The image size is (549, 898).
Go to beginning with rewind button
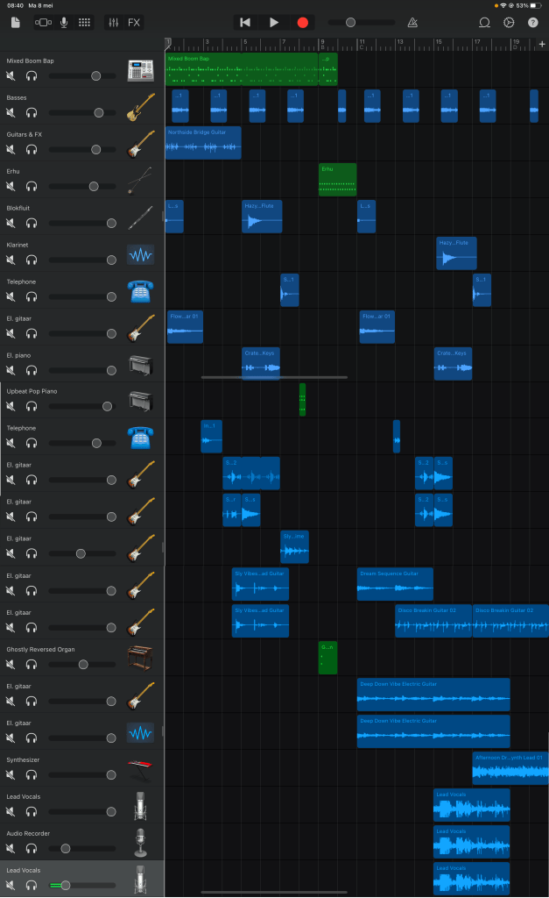(246, 22)
